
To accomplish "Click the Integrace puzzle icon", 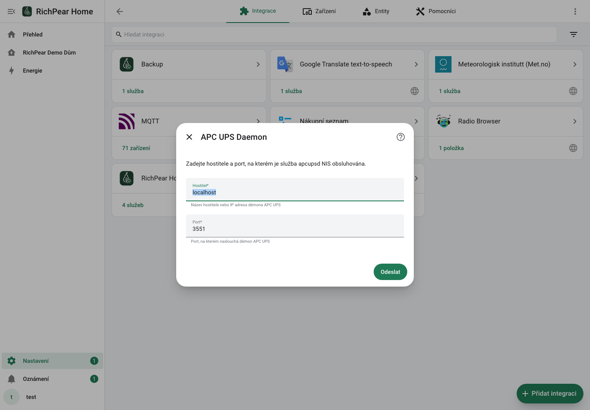I will (244, 11).
